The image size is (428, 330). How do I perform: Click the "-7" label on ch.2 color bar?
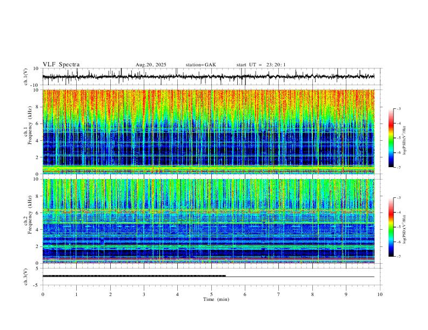pos(399,257)
